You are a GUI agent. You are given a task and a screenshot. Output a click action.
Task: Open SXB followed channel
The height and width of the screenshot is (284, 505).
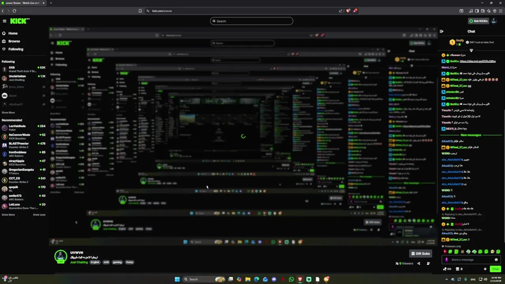(x=24, y=69)
